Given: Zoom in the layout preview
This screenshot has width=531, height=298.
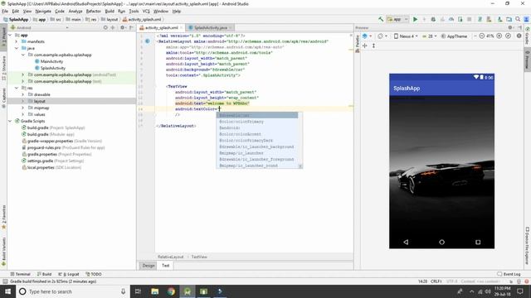Looking at the screenshot, I should point(499,36).
